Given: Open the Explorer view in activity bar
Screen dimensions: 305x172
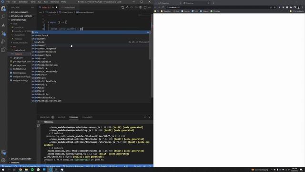Looking at the screenshot, I should click(3, 9).
